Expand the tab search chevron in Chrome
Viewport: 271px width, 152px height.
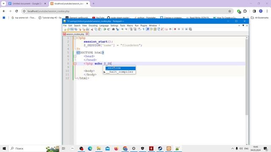3,3
